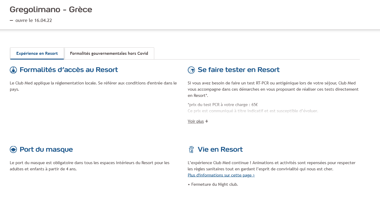Viewport: 380px width, 197px height.
Task: Click the plus icon next to Voir plus
Action: [207, 121]
